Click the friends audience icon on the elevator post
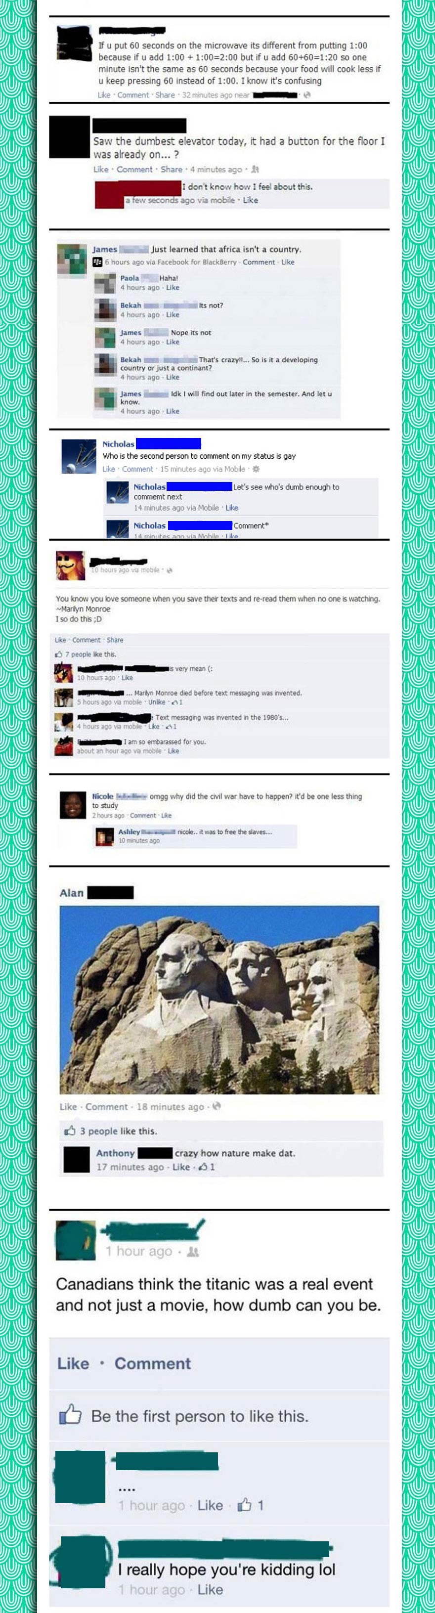This screenshot has width=435, height=1613. click(256, 169)
